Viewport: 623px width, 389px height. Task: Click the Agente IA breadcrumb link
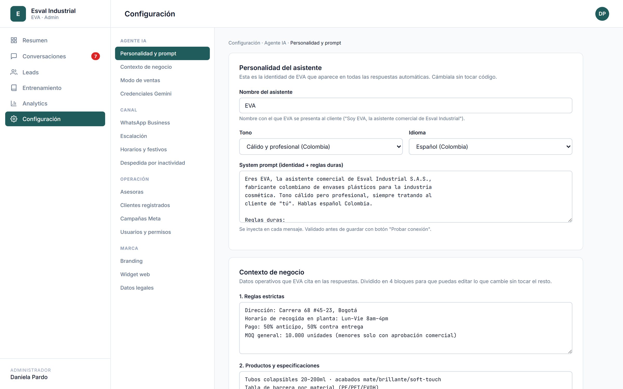(275, 43)
